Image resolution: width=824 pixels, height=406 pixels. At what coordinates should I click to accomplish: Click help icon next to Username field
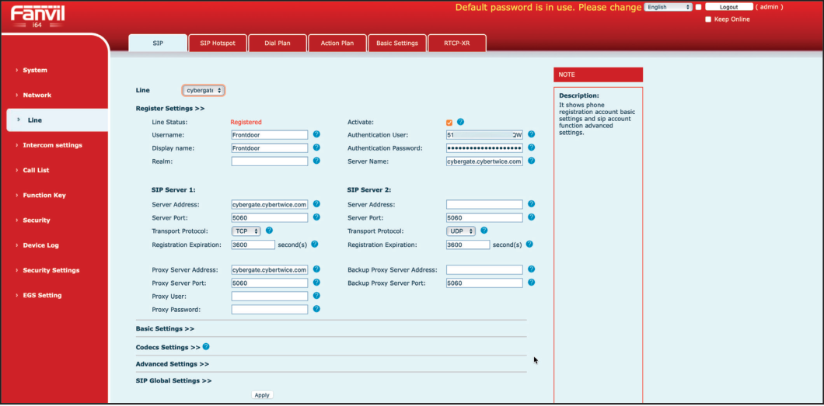click(316, 135)
